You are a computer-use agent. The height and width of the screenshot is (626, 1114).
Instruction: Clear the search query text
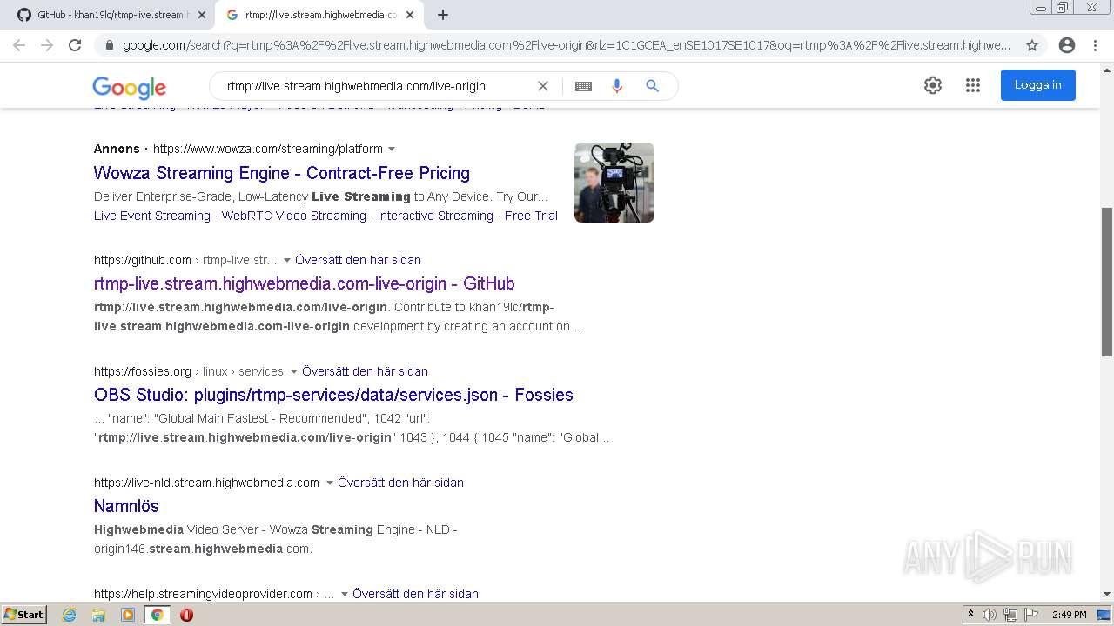[x=543, y=86]
